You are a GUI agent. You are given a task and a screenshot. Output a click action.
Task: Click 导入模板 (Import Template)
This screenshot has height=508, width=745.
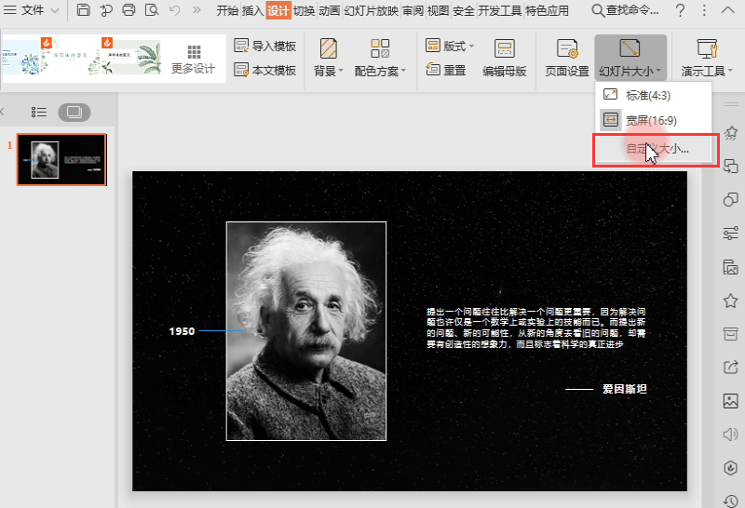click(x=265, y=47)
